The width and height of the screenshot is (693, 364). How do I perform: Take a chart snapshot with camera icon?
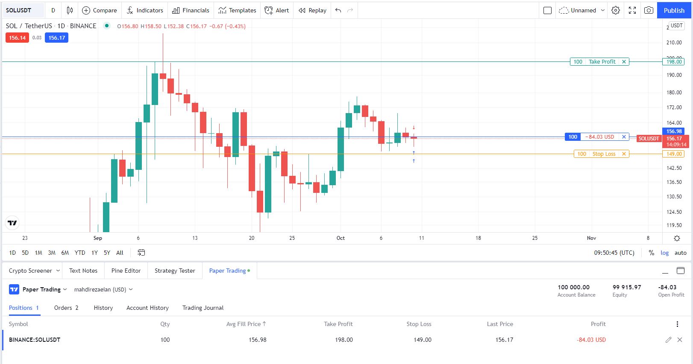pyautogui.click(x=649, y=10)
